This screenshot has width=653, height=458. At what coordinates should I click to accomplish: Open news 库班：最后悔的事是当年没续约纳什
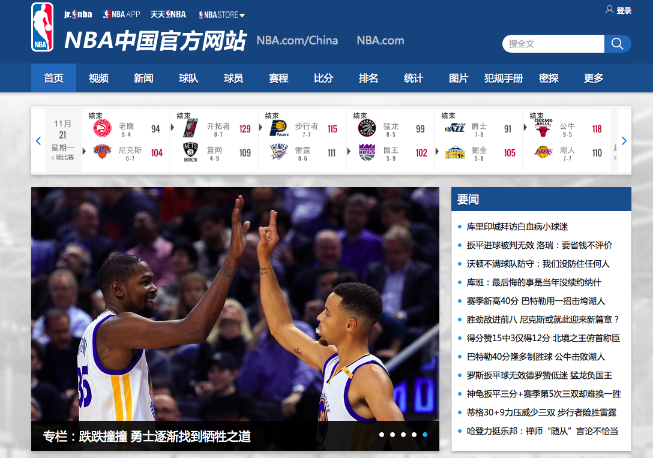pyautogui.click(x=534, y=282)
